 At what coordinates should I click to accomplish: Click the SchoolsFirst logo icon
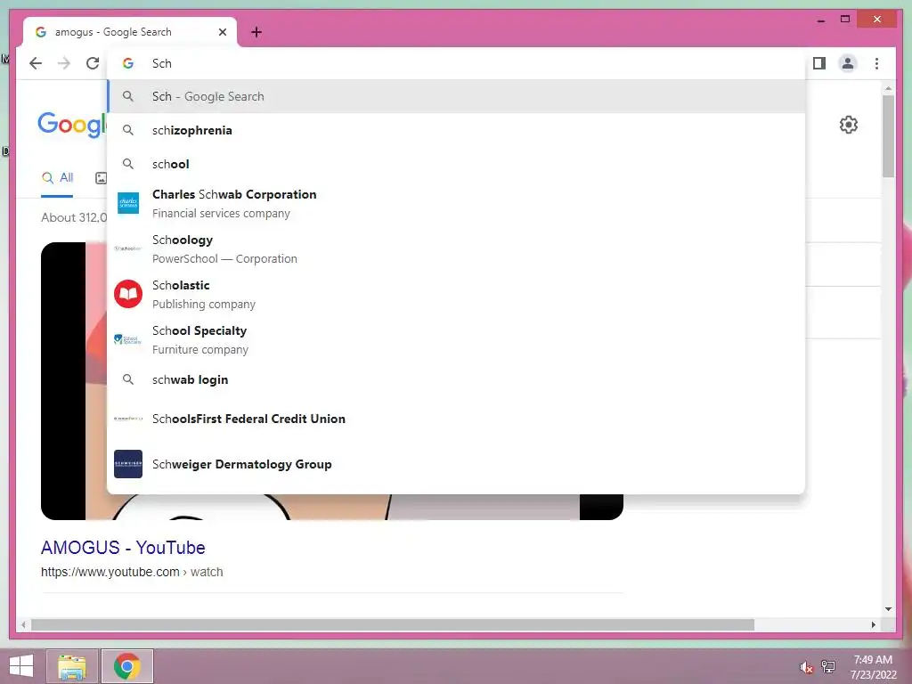tap(128, 419)
